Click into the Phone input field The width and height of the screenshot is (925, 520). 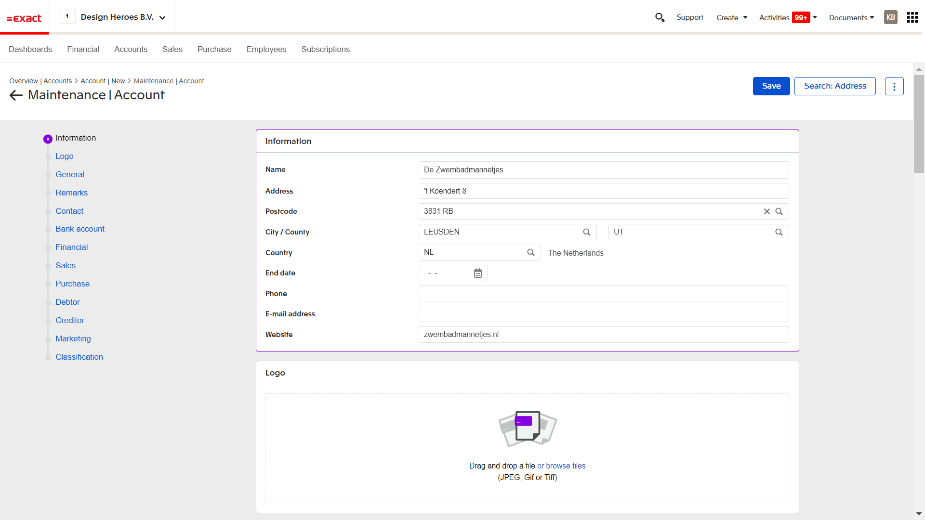[x=603, y=294]
